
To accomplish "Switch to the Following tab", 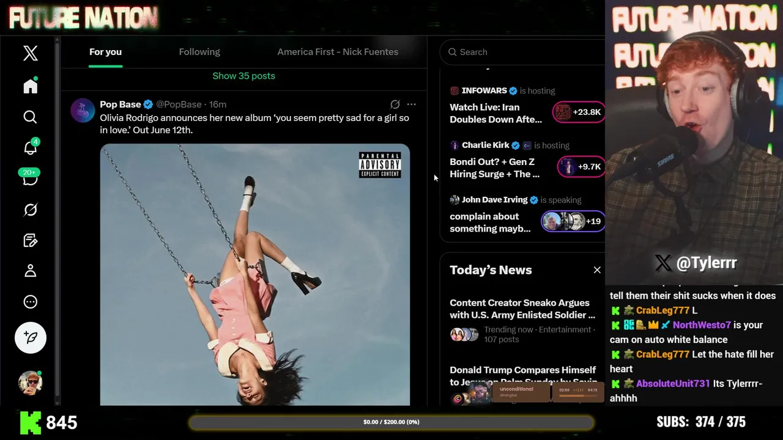I will (199, 52).
